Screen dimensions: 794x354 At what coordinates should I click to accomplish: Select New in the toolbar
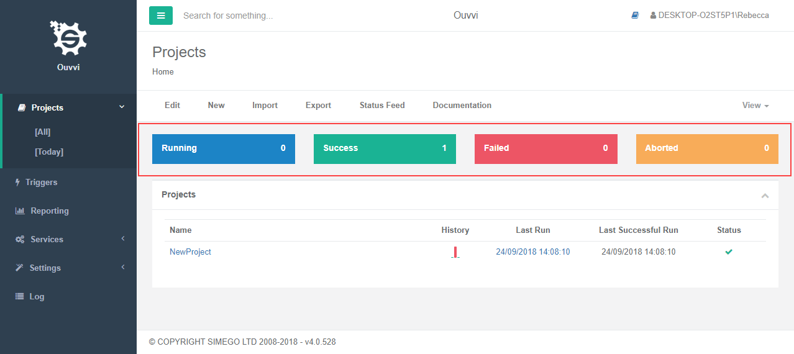[x=216, y=106]
